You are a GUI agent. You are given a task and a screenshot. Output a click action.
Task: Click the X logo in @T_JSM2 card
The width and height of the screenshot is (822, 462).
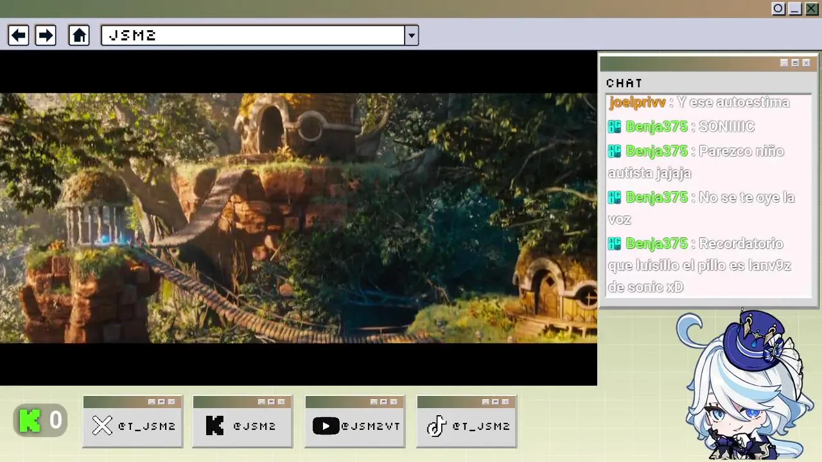tap(102, 426)
